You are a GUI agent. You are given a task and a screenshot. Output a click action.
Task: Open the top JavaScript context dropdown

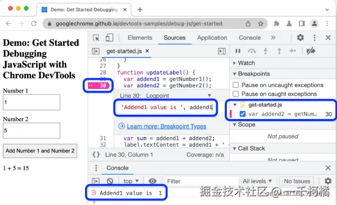click(131, 181)
